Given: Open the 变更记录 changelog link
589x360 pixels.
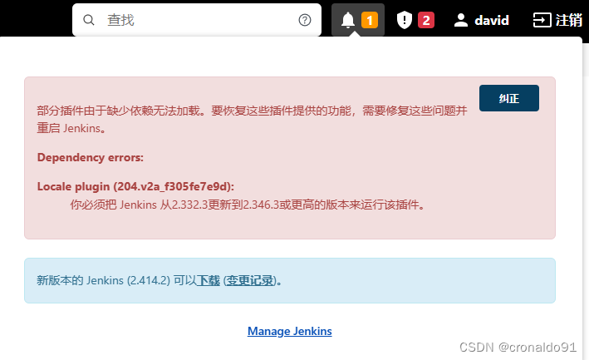Looking at the screenshot, I should (250, 280).
